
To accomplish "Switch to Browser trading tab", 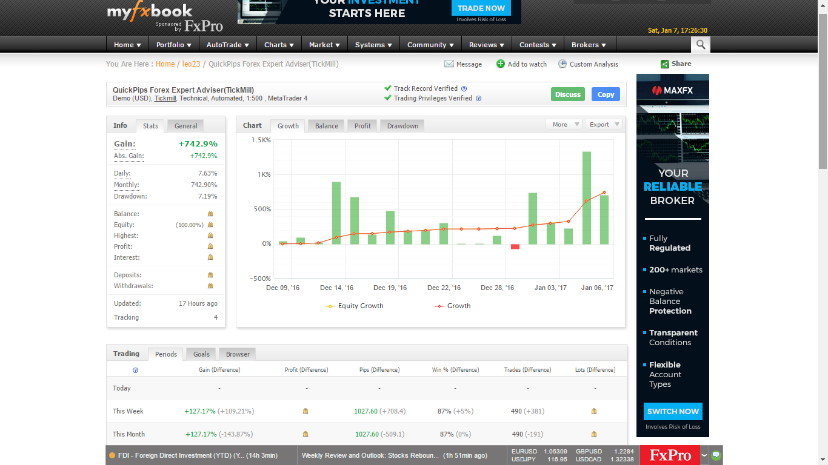I will click(238, 354).
